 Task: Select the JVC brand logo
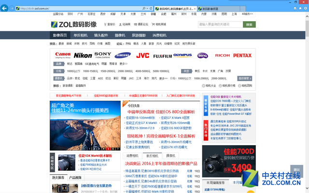click(x=142, y=55)
